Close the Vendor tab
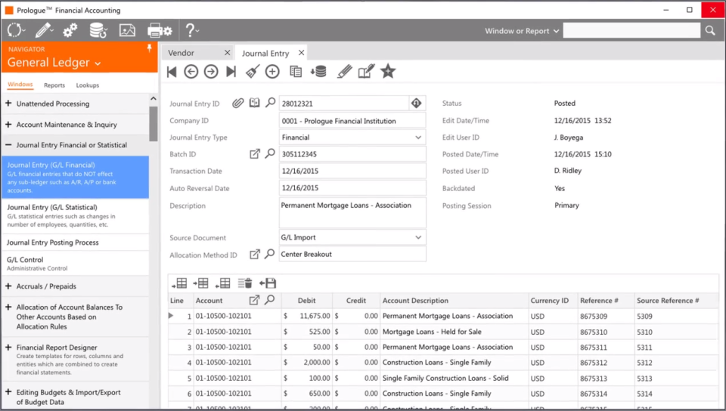The image size is (726, 411). coord(227,53)
